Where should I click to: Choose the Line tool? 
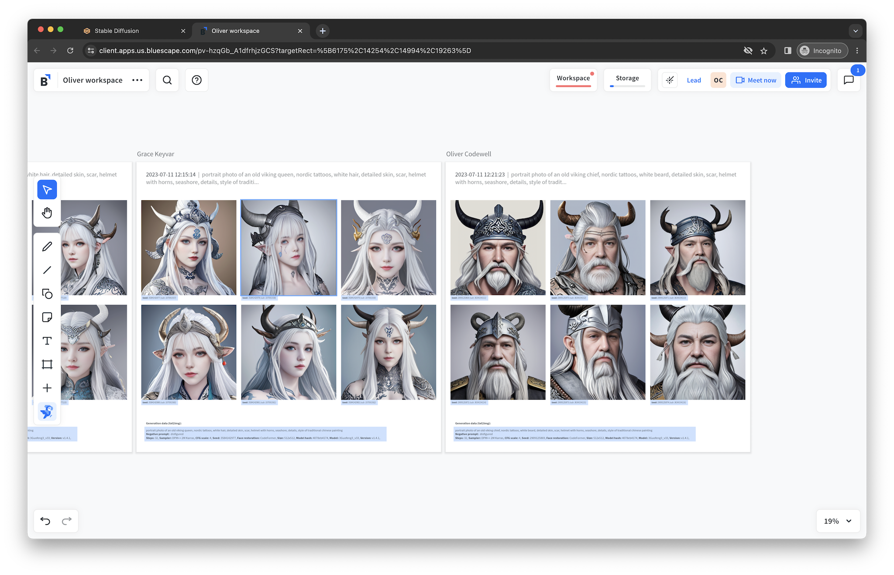[x=47, y=270]
